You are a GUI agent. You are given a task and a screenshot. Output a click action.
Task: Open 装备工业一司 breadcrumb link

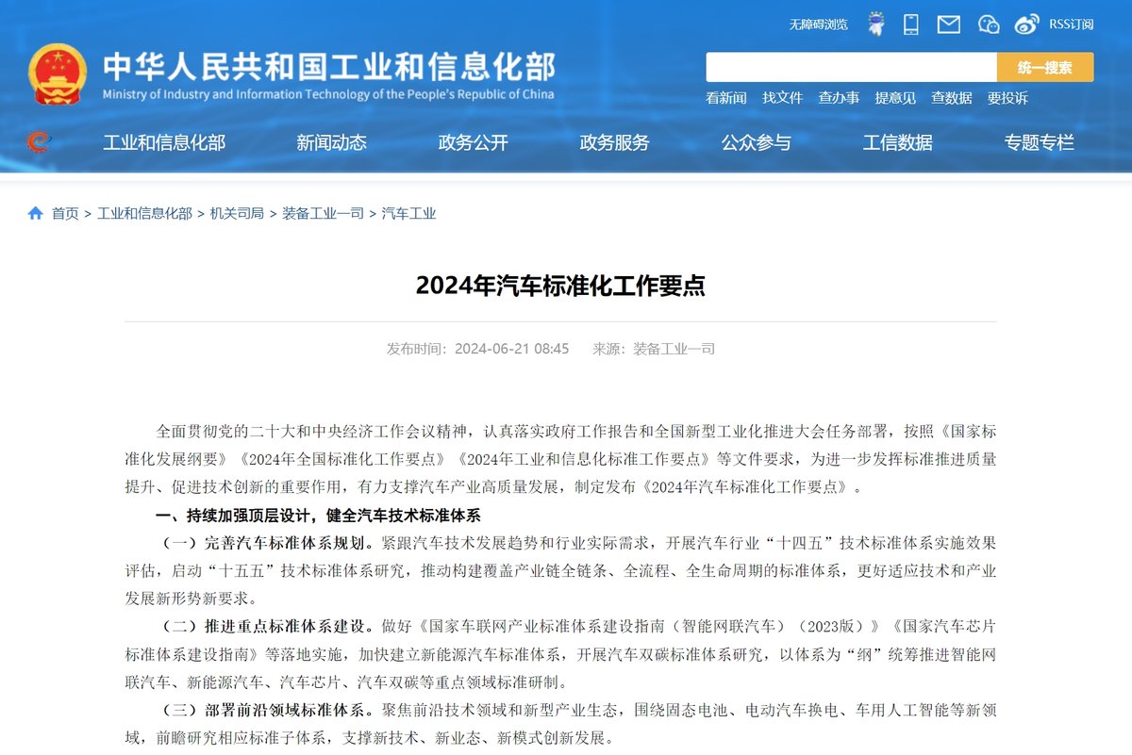323,214
